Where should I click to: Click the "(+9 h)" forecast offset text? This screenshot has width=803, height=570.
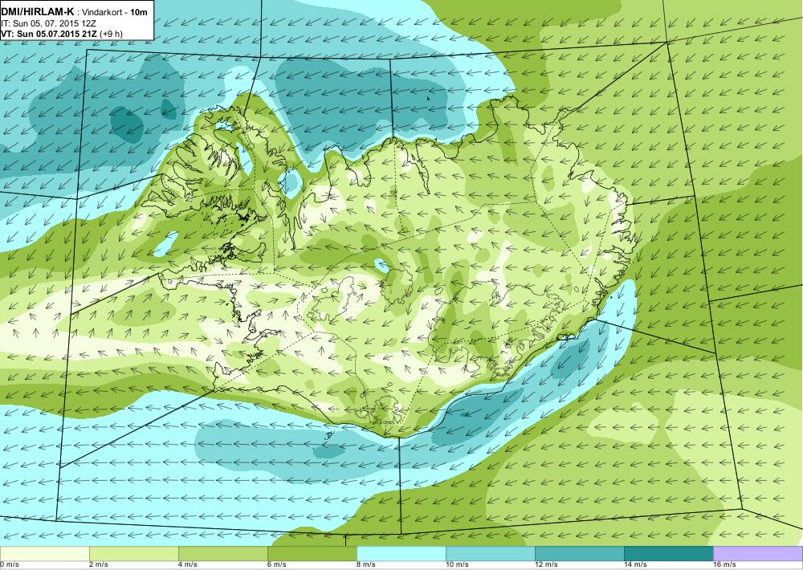coord(111,34)
